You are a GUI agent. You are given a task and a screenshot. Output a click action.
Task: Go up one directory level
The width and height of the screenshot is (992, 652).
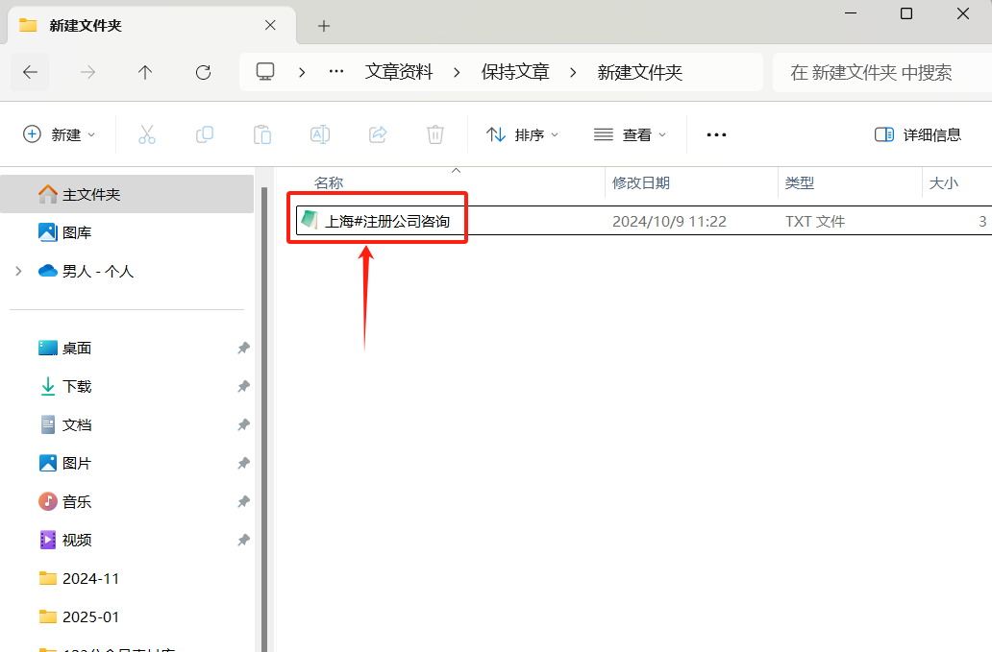tap(145, 72)
